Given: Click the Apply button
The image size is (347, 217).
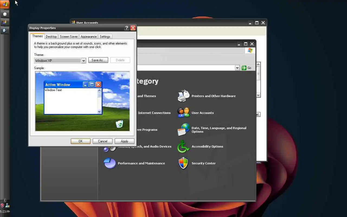Looking at the screenshot, I should (124, 141).
